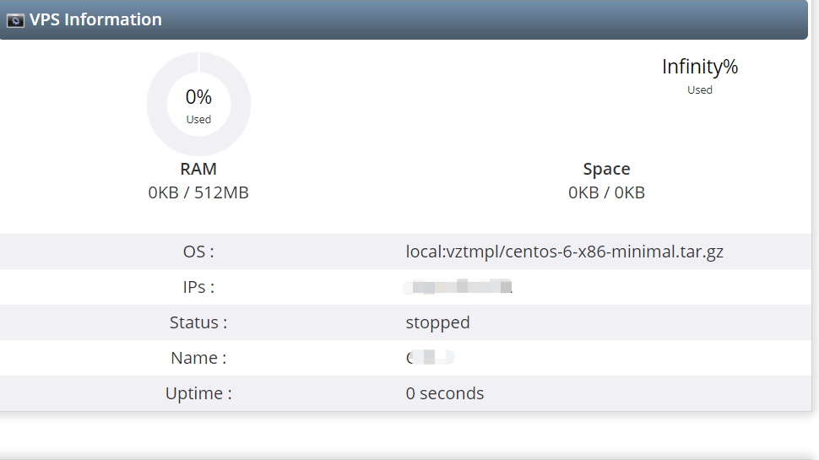
Task: Click the 0 seconds uptime value
Action: coord(444,393)
